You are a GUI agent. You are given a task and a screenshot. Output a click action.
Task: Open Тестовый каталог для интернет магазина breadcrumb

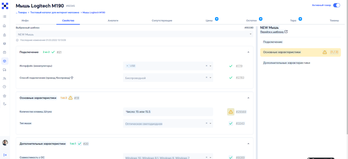pos(55,12)
